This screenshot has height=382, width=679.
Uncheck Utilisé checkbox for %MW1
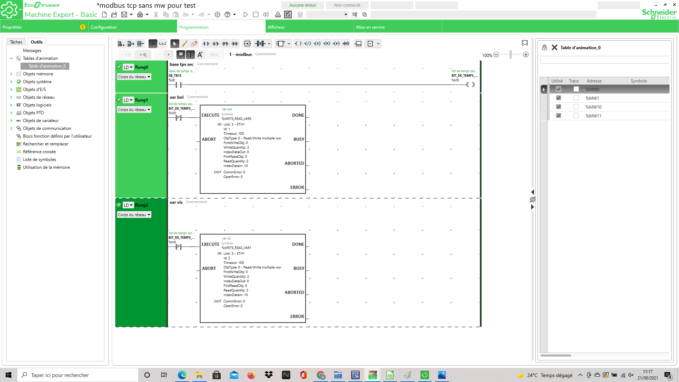pos(558,98)
